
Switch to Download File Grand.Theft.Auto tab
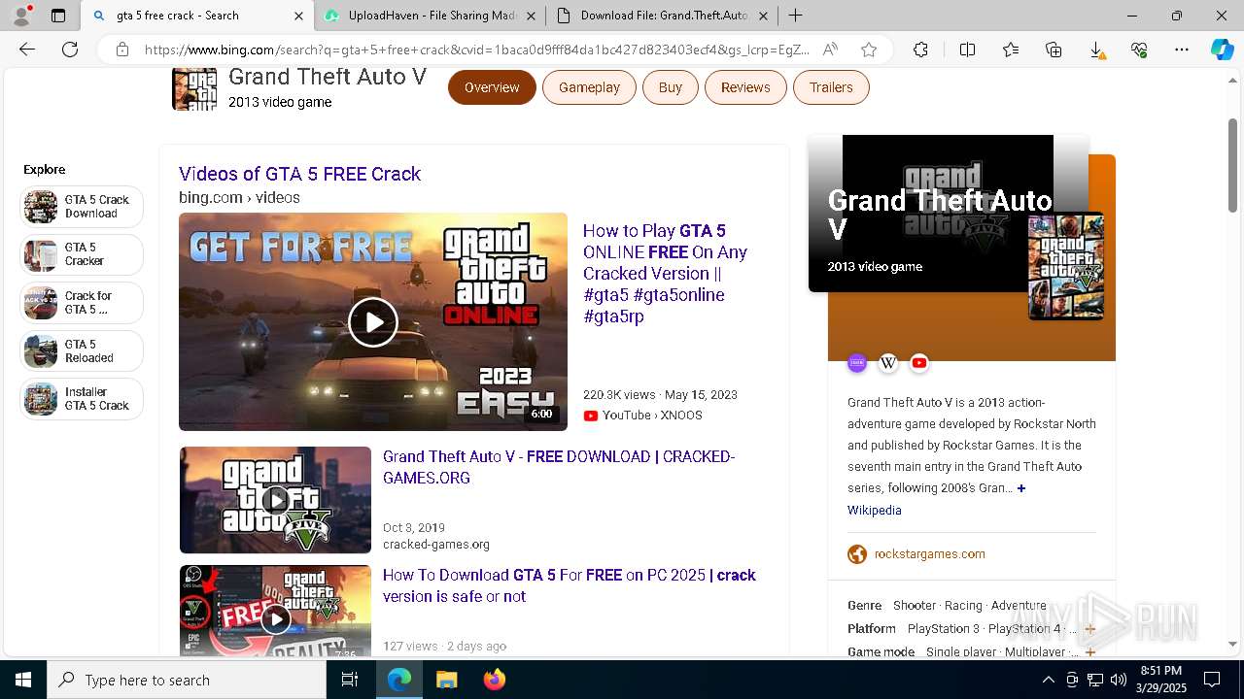pyautogui.click(x=663, y=16)
